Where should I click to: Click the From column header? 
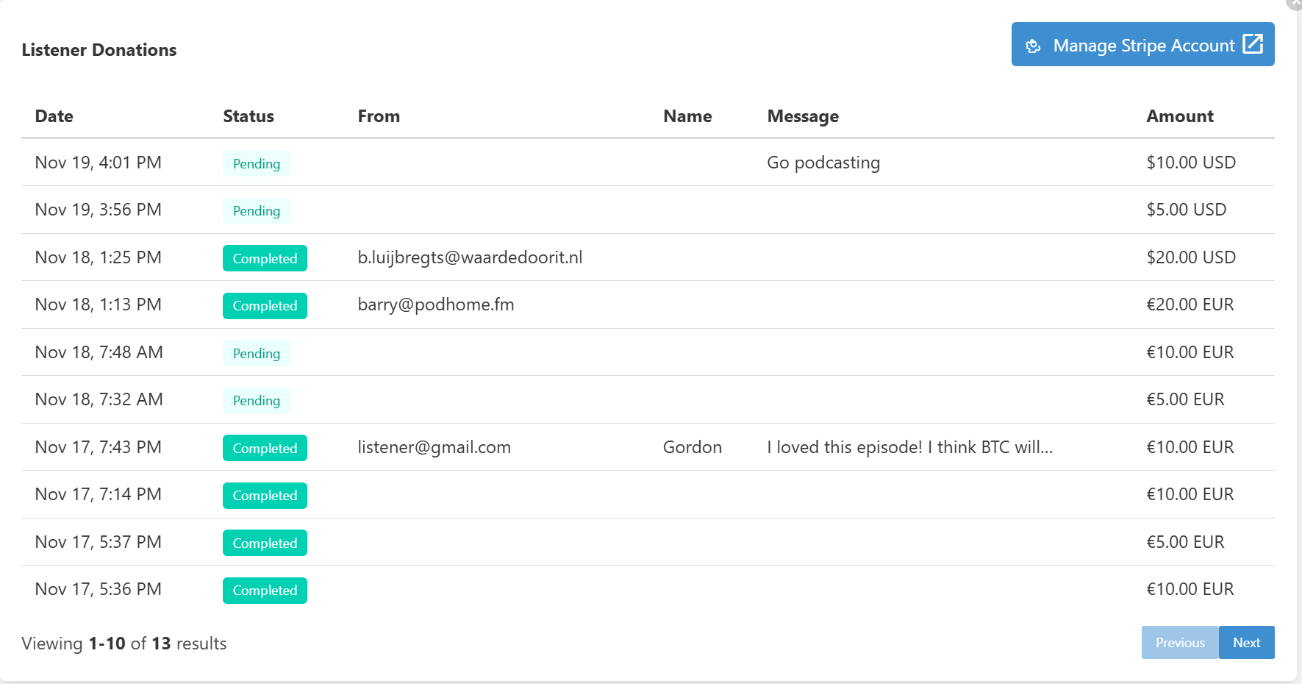point(379,115)
